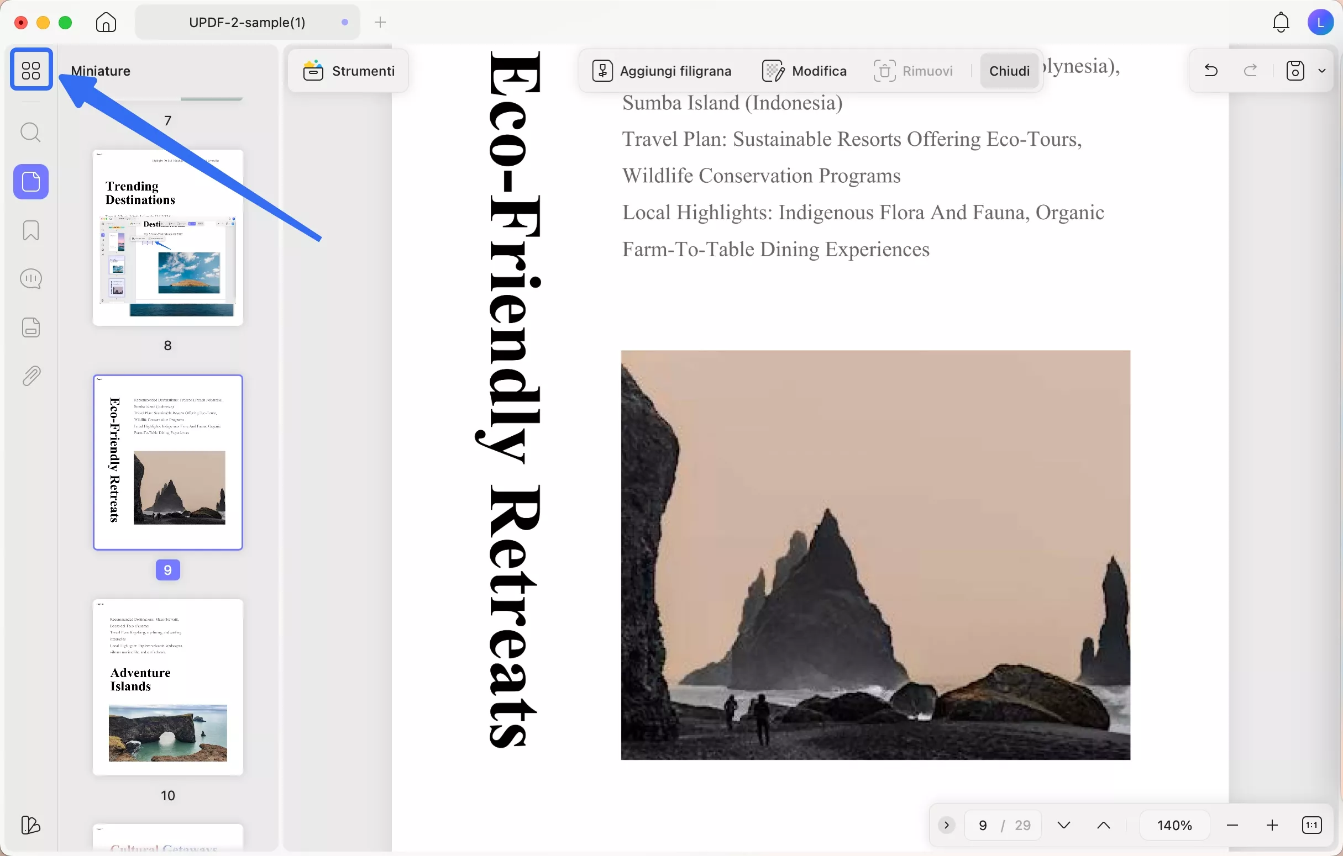Click Aggiungi filigrana to add a watermark
This screenshot has height=856, width=1343.
[662, 70]
